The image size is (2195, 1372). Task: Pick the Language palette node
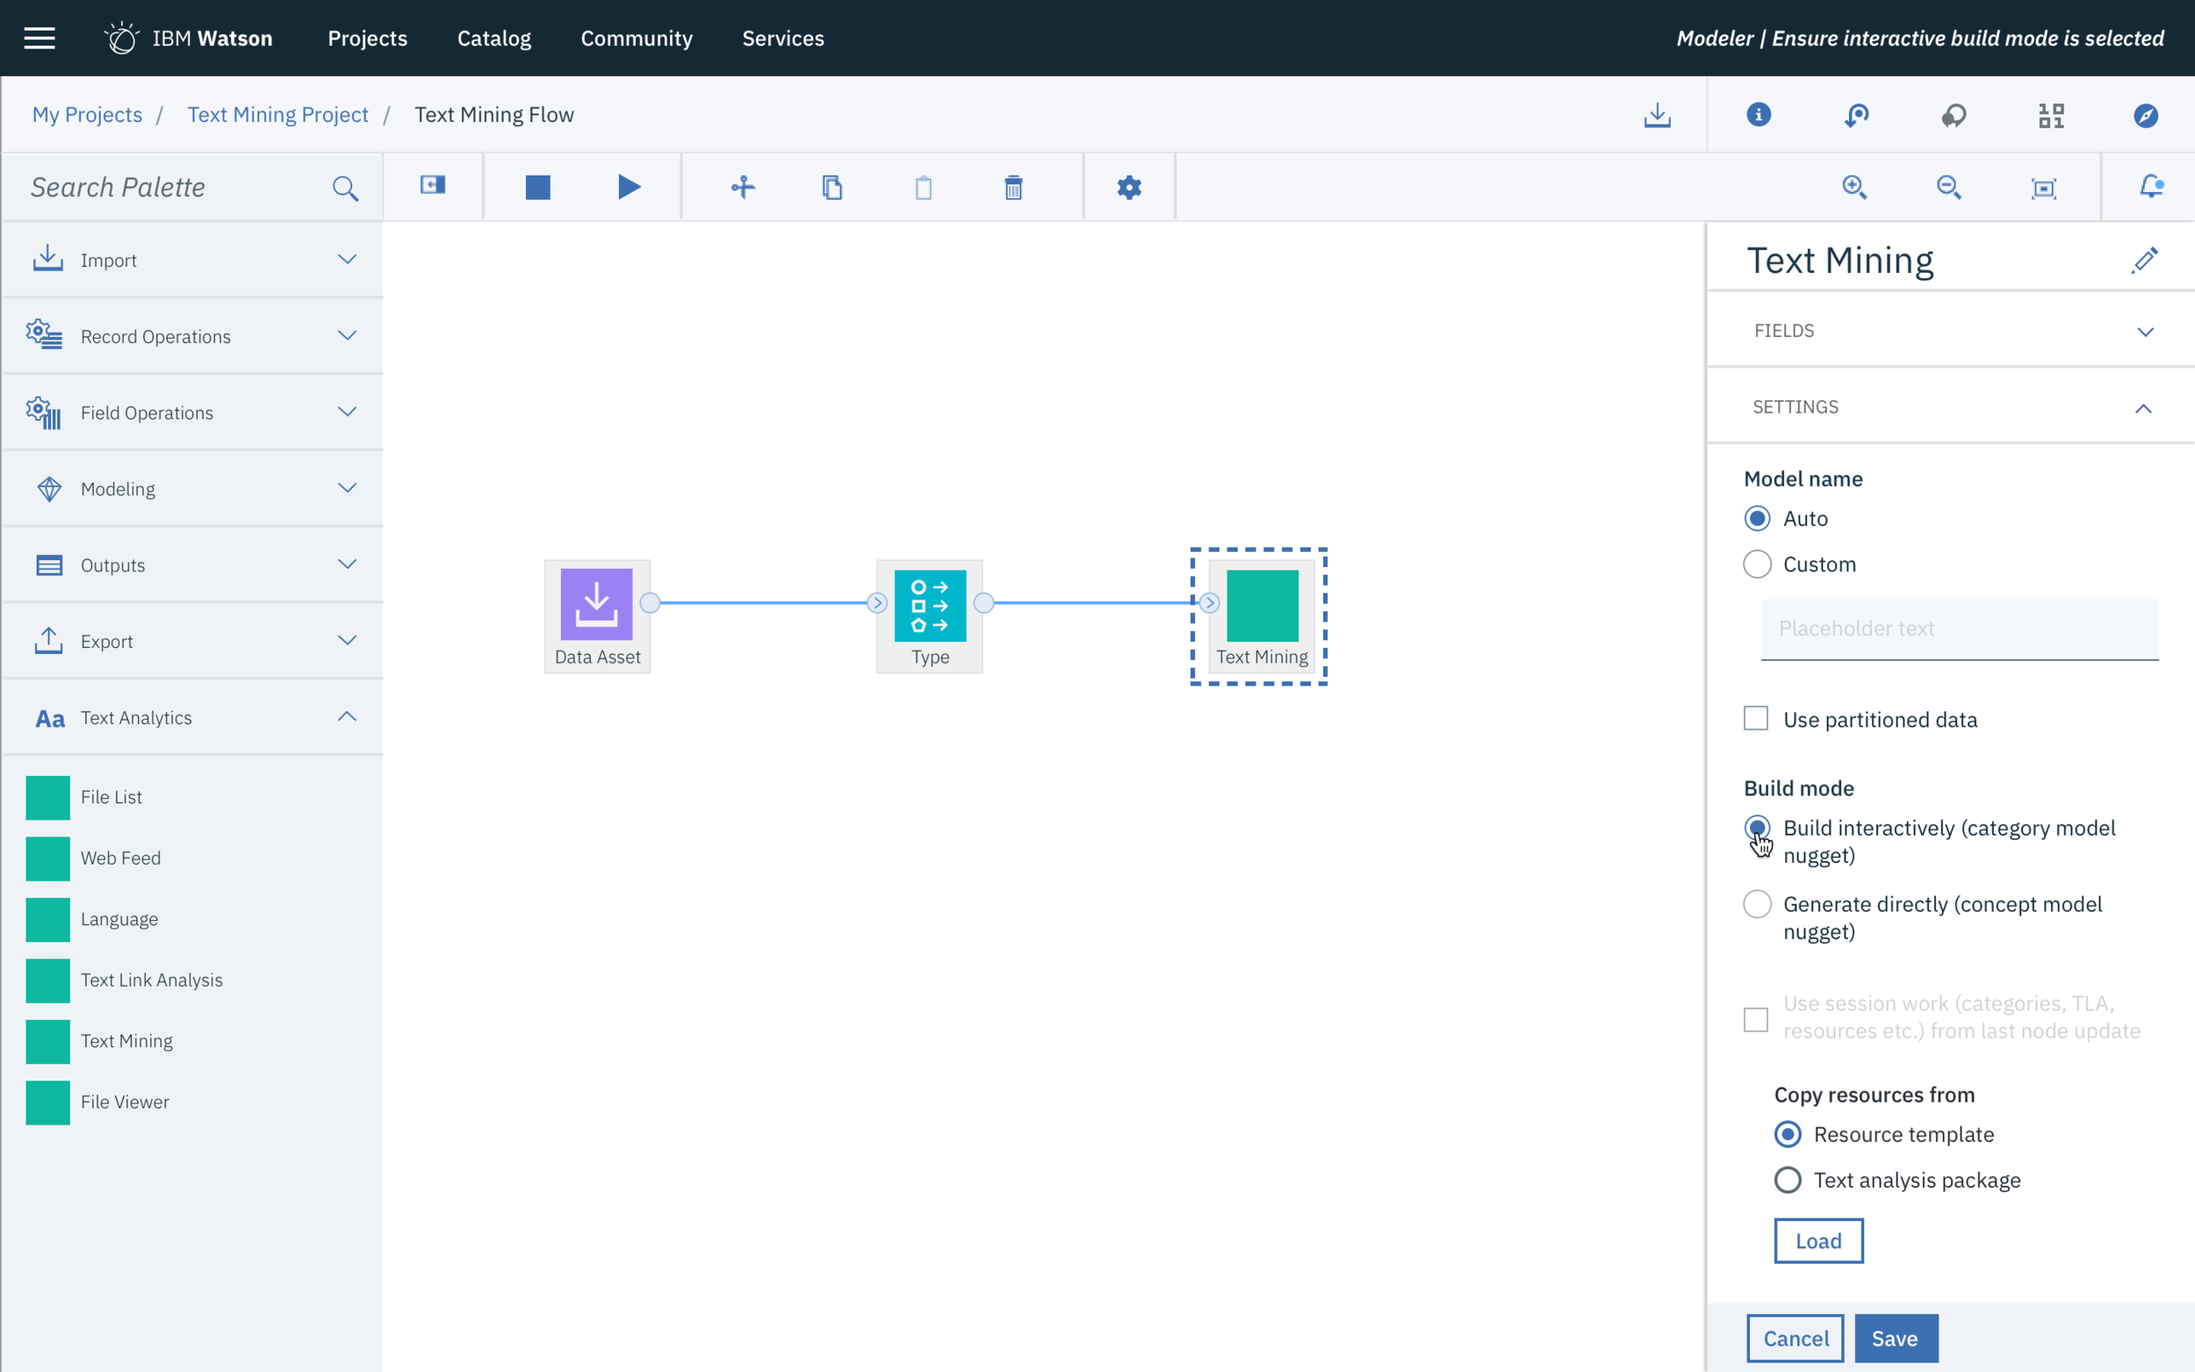(x=91, y=919)
